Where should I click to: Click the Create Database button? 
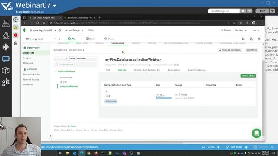tap(76, 58)
